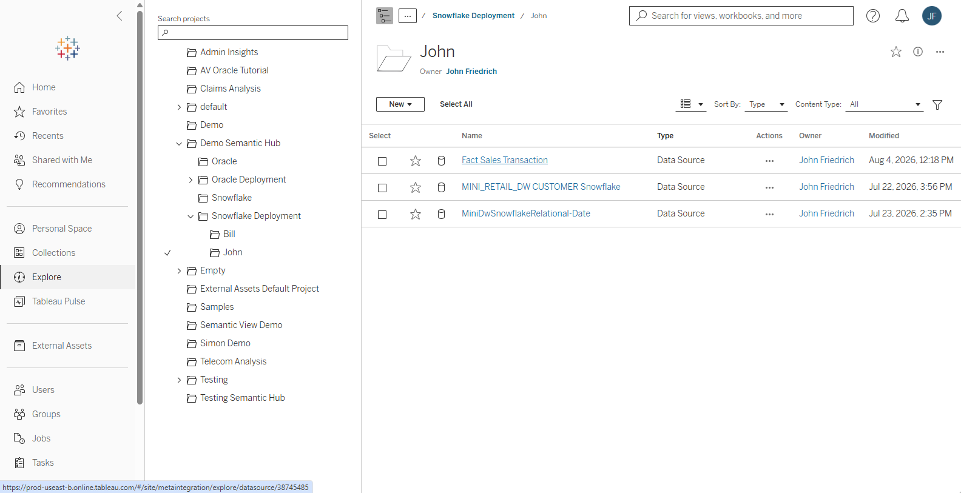
Task: Expand the Oracle Deployment project
Action: pyautogui.click(x=191, y=180)
